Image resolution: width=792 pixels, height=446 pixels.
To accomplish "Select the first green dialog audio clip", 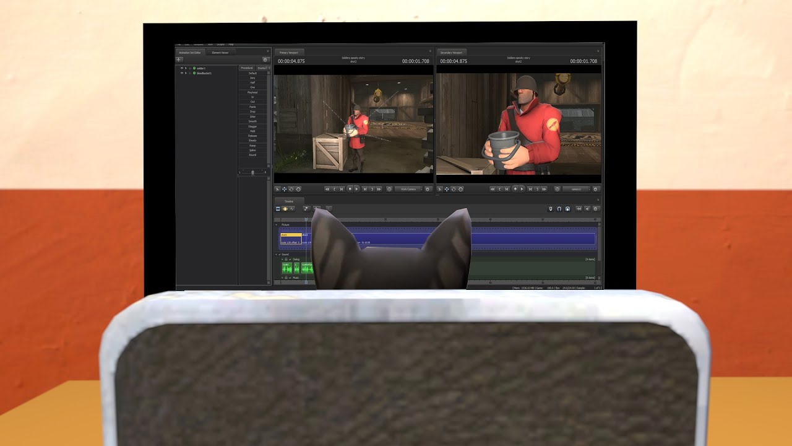I will tap(287, 268).
